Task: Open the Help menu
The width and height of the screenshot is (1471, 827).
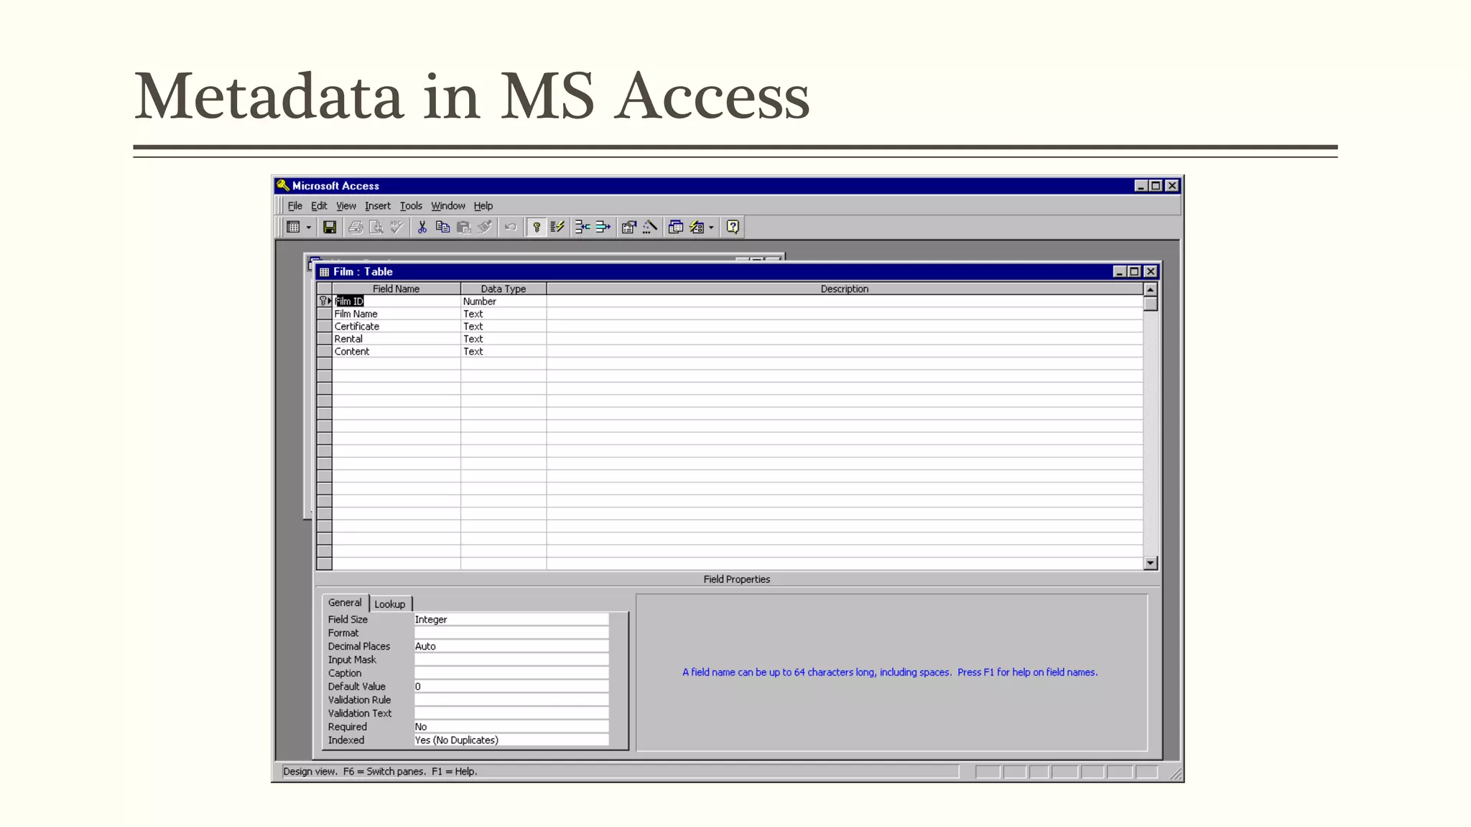Action: [483, 206]
